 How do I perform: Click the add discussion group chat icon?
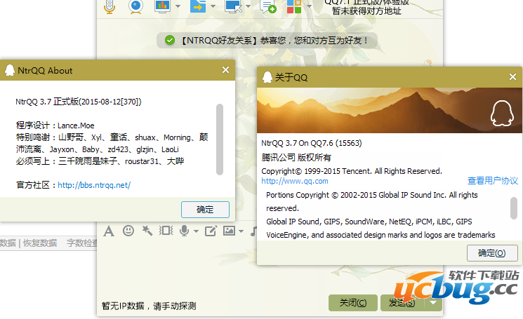267,6
